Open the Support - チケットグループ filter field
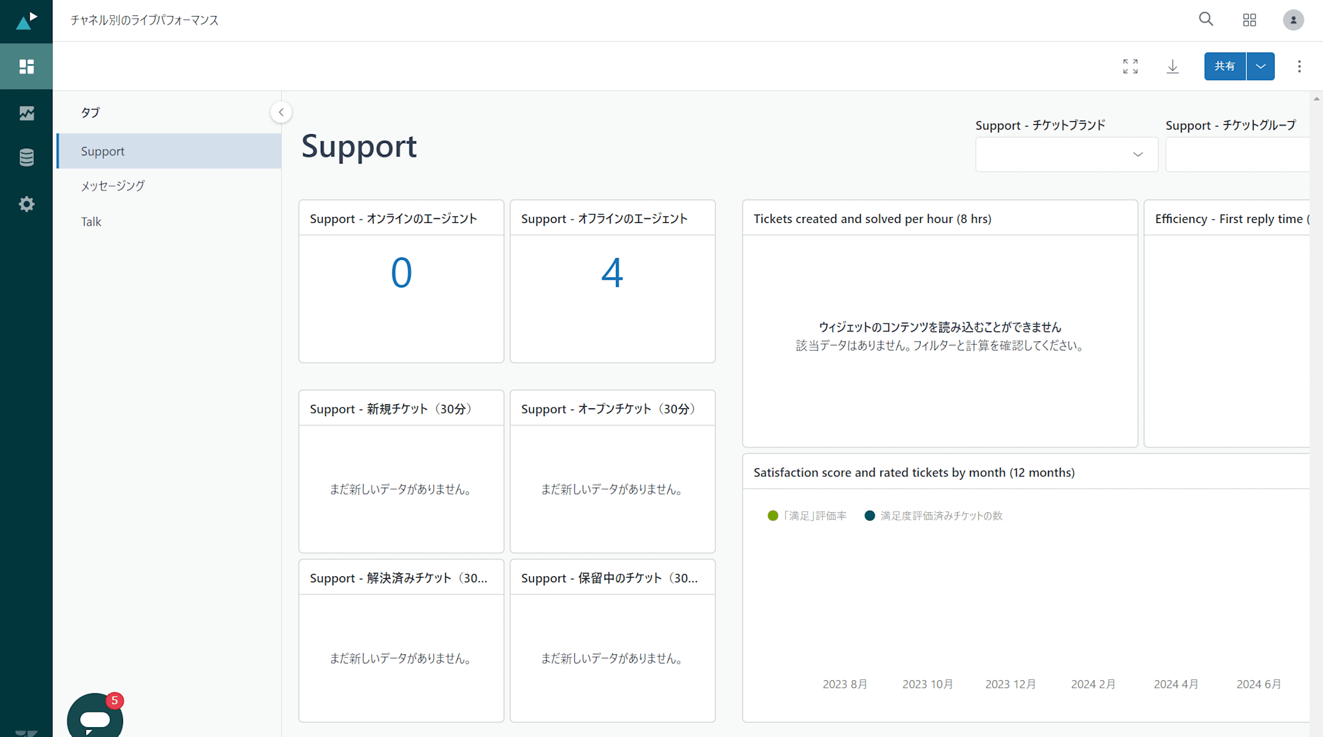The width and height of the screenshot is (1323, 737). point(1237,154)
